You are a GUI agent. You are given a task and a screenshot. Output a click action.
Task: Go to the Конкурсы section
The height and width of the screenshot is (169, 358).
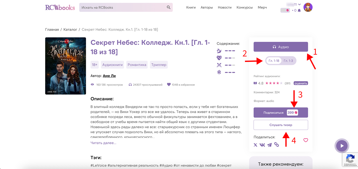pyautogui.click(x=244, y=8)
